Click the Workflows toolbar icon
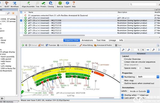 click(15, 4)
